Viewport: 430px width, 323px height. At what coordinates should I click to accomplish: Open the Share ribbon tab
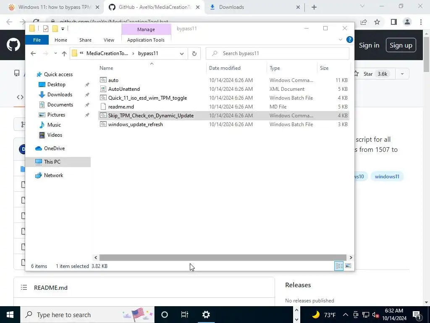(x=85, y=40)
